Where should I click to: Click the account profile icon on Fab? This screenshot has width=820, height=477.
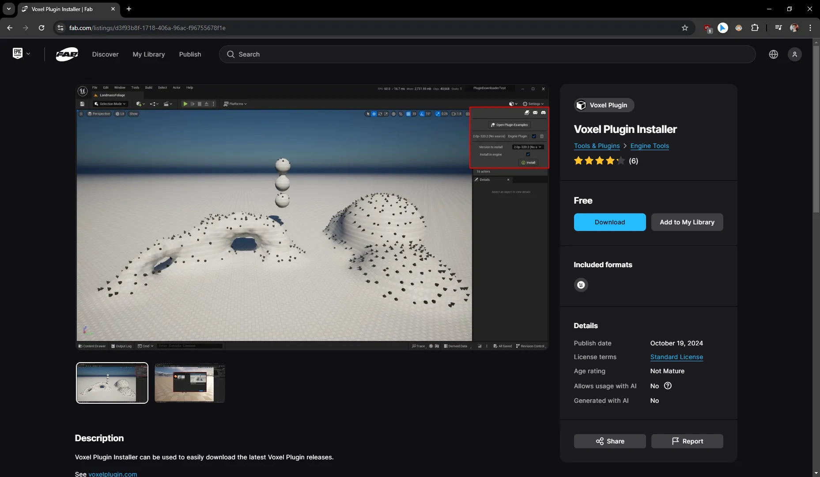point(795,54)
